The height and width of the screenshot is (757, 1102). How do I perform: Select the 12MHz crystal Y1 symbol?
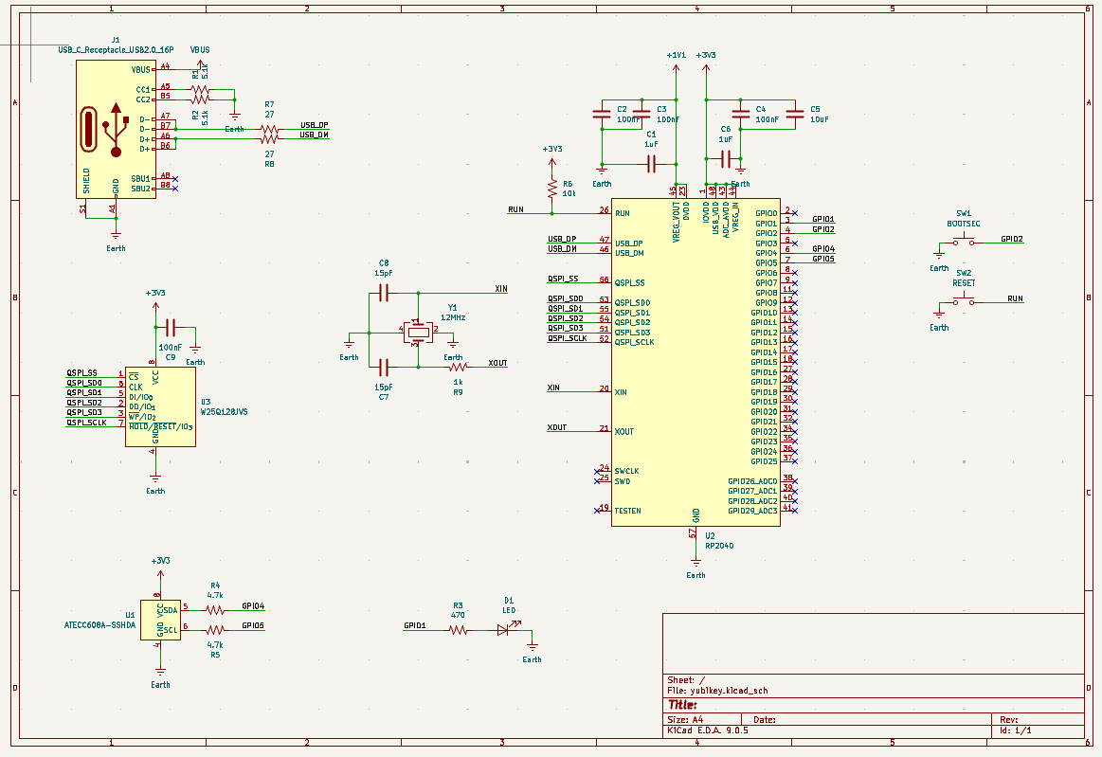click(416, 331)
